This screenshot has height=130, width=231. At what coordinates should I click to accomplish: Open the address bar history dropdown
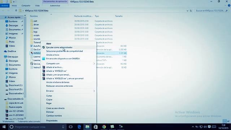pyautogui.click(x=187, y=10)
